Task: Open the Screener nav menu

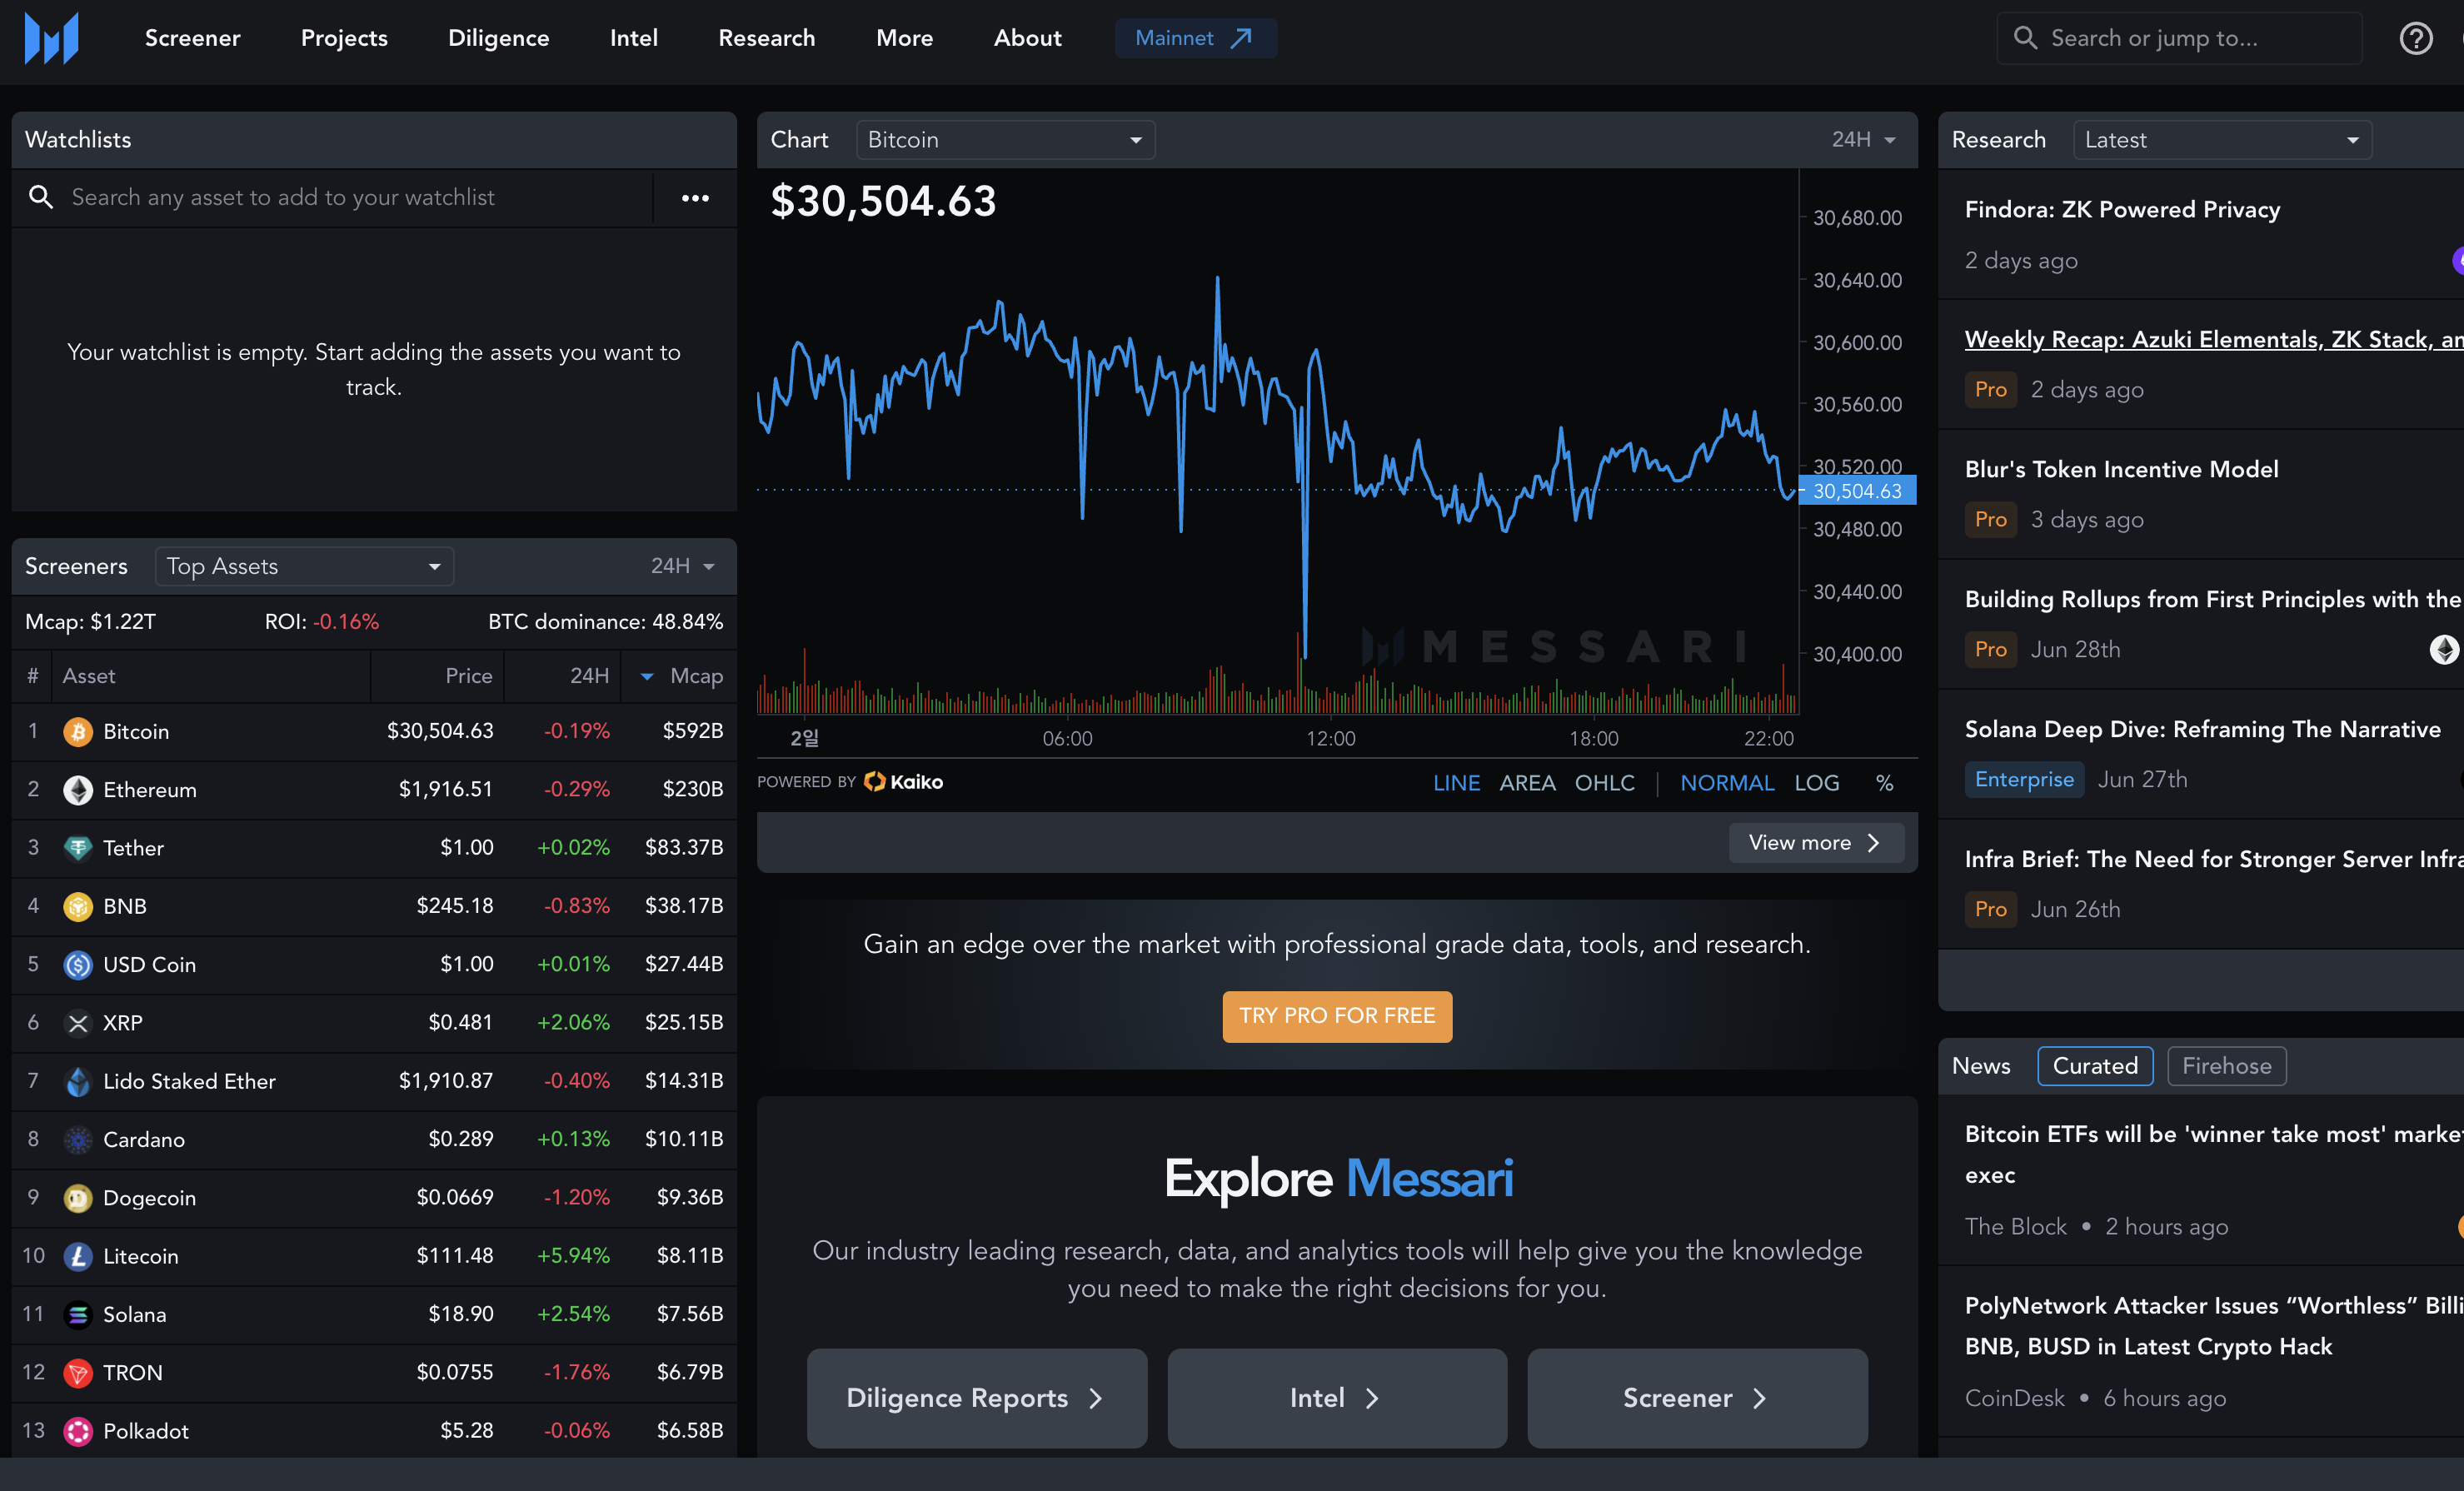Action: [x=192, y=38]
